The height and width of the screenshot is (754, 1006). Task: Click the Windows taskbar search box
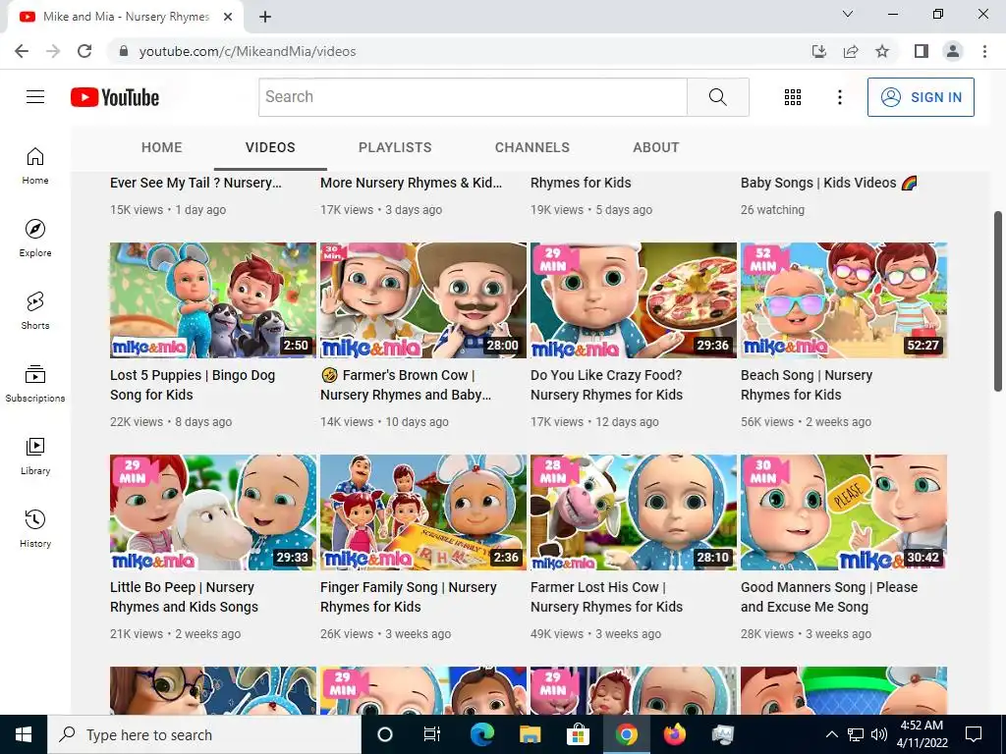[204, 734]
